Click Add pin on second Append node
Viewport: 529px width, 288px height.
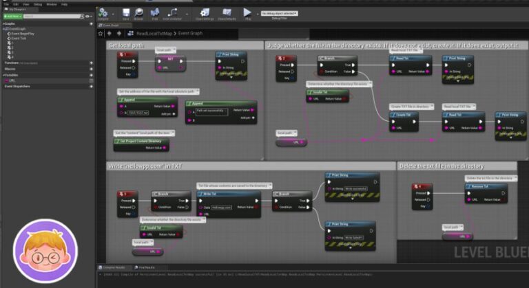pos(247,118)
